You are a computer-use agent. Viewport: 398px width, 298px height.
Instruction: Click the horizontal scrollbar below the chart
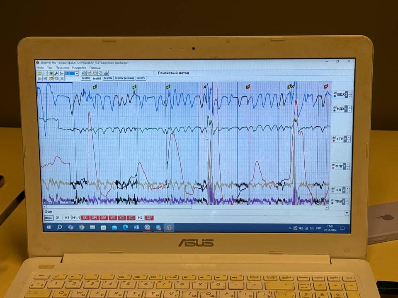click(x=187, y=206)
